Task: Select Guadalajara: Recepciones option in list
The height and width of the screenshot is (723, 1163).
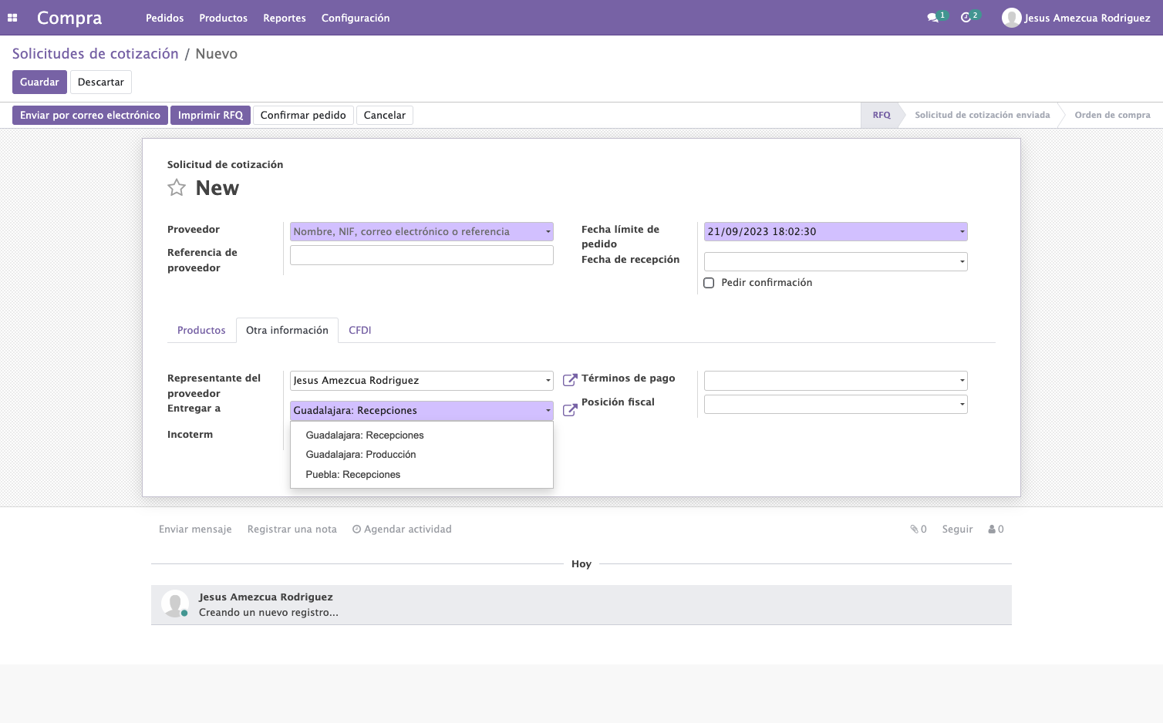Action: coord(422,435)
